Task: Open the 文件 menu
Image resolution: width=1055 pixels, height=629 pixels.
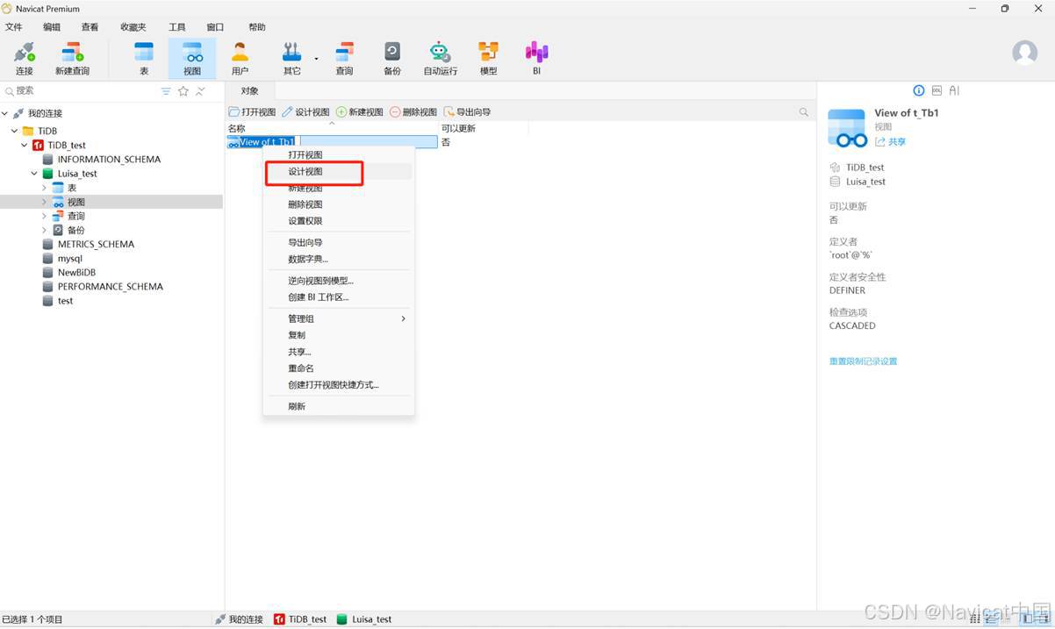Action: (x=13, y=27)
